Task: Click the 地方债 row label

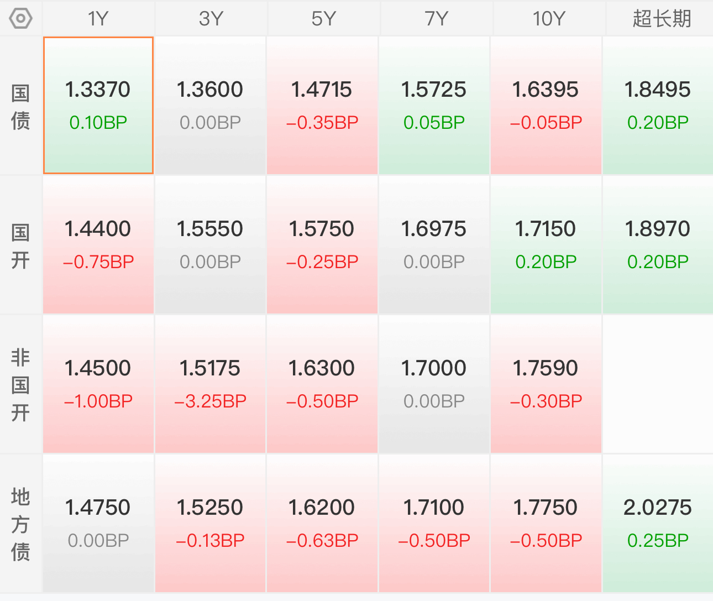Action: (20, 524)
